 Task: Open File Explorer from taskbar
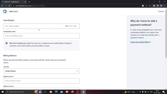[x=67, y=92]
